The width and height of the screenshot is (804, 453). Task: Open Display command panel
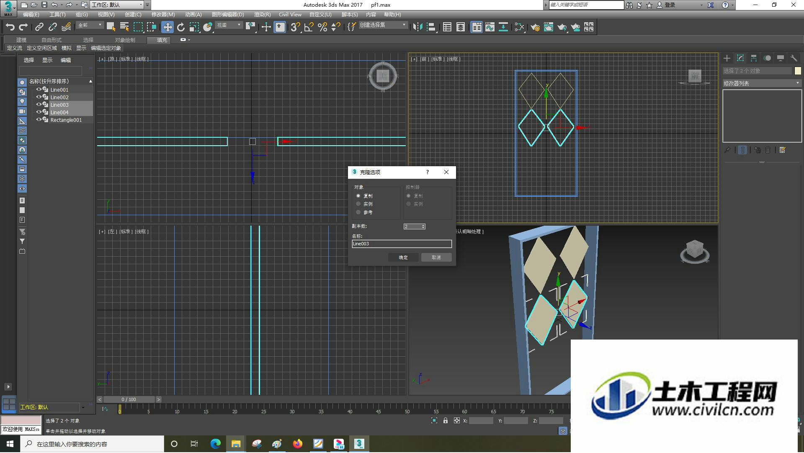coord(781,58)
